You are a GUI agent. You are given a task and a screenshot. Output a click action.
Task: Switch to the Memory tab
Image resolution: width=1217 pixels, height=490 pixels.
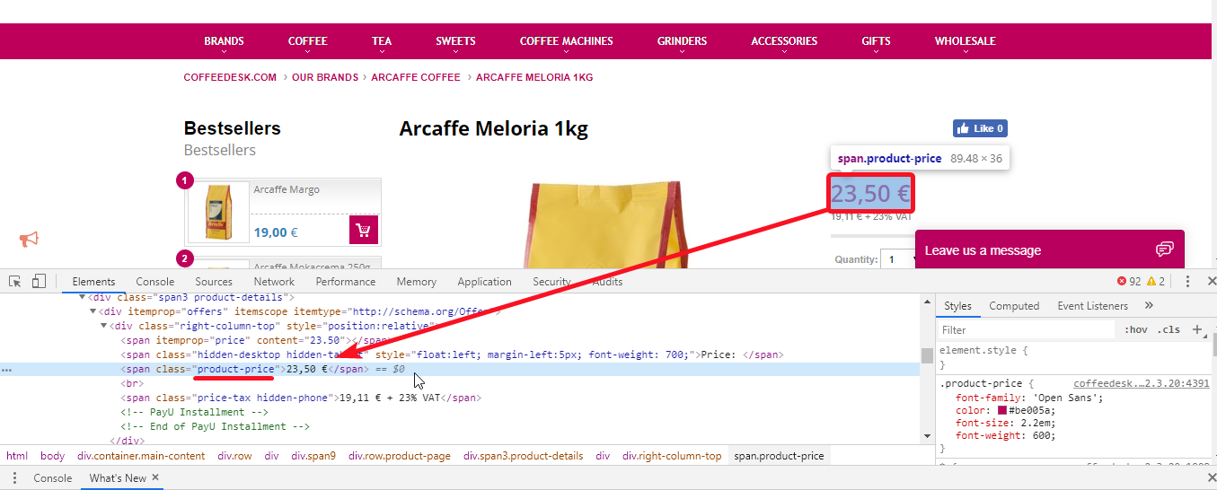417,281
